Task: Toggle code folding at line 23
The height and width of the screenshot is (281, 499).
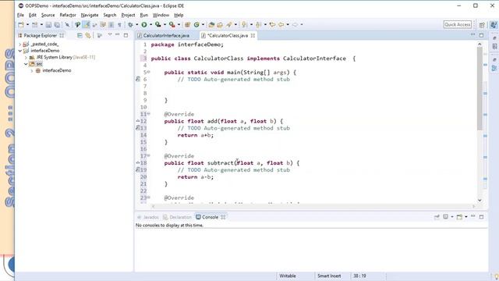Action: coord(149,197)
